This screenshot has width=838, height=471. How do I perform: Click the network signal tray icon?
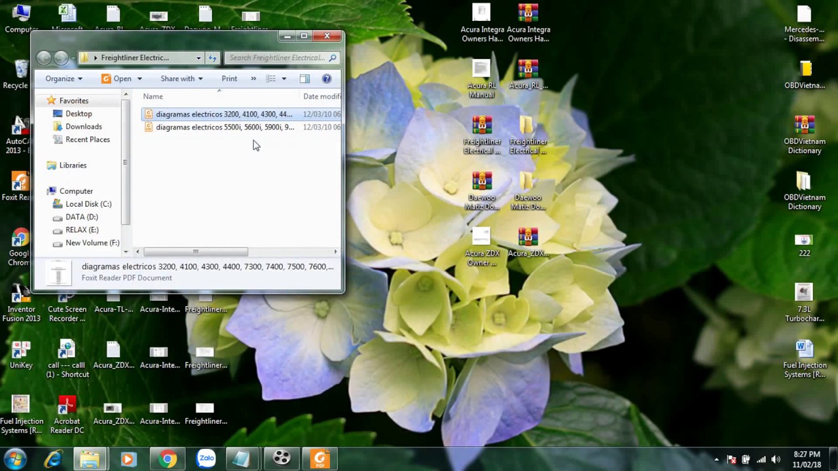(x=761, y=459)
